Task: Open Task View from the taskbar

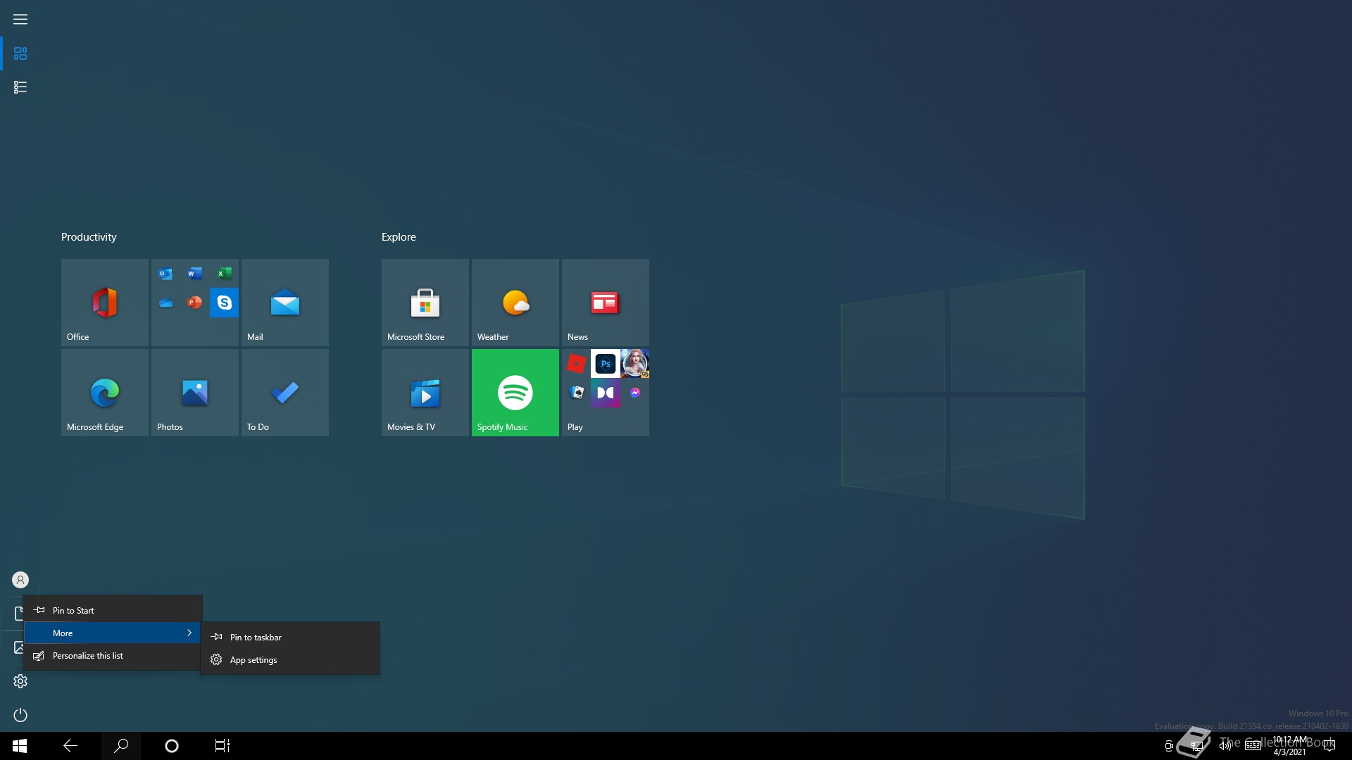Action: click(223, 746)
